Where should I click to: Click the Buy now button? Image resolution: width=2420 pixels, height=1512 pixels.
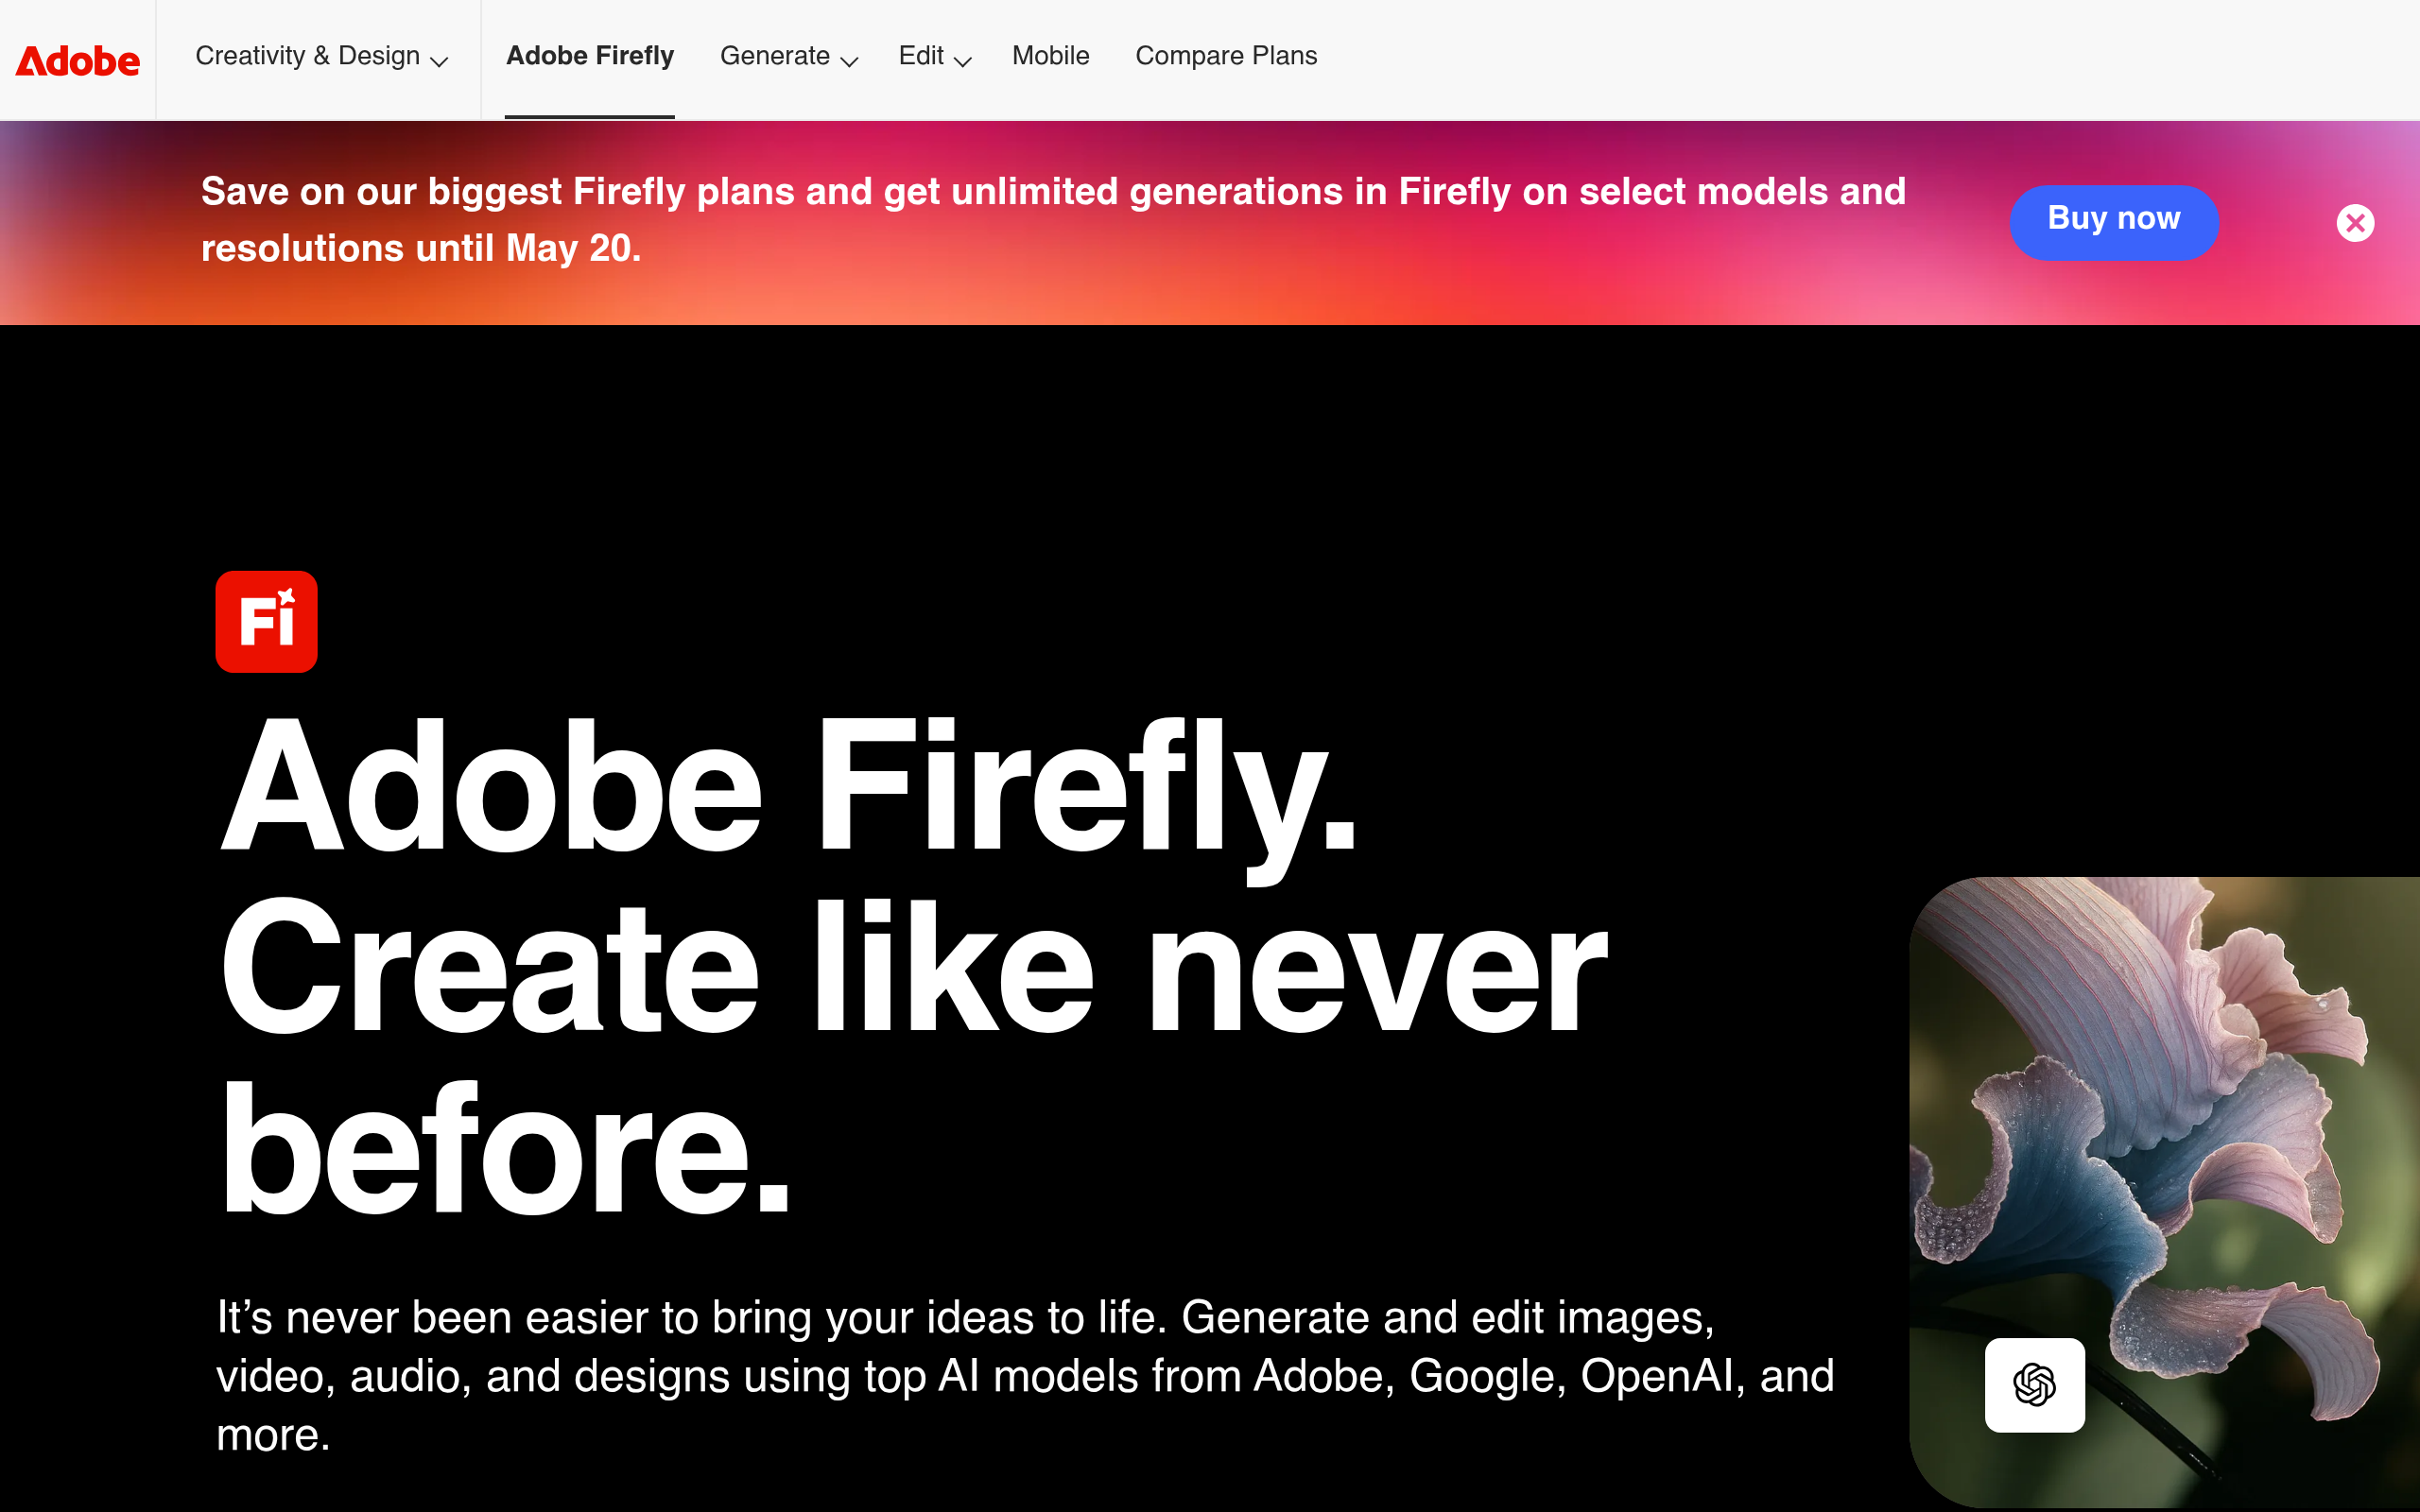click(2114, 222)
